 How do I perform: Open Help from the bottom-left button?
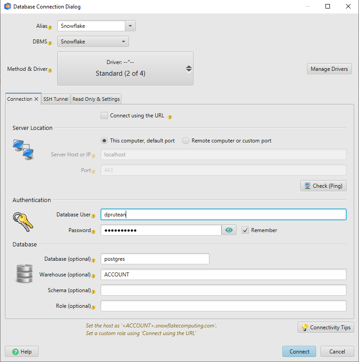(x=21, y=352)
